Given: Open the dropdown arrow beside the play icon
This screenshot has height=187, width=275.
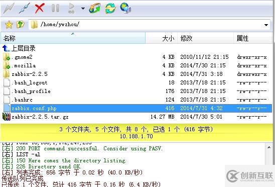Looking at the screenshot, I should click(x=83, y=8).
